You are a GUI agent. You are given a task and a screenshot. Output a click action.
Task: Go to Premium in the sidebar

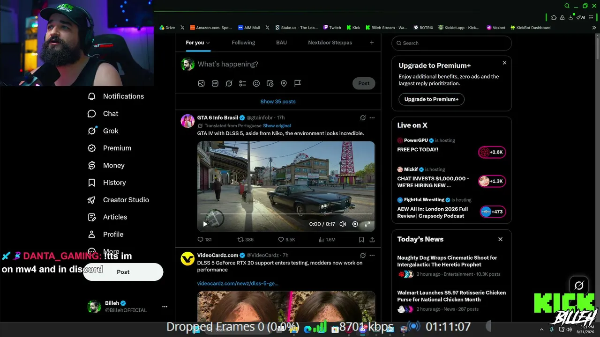tap(110, 148)
